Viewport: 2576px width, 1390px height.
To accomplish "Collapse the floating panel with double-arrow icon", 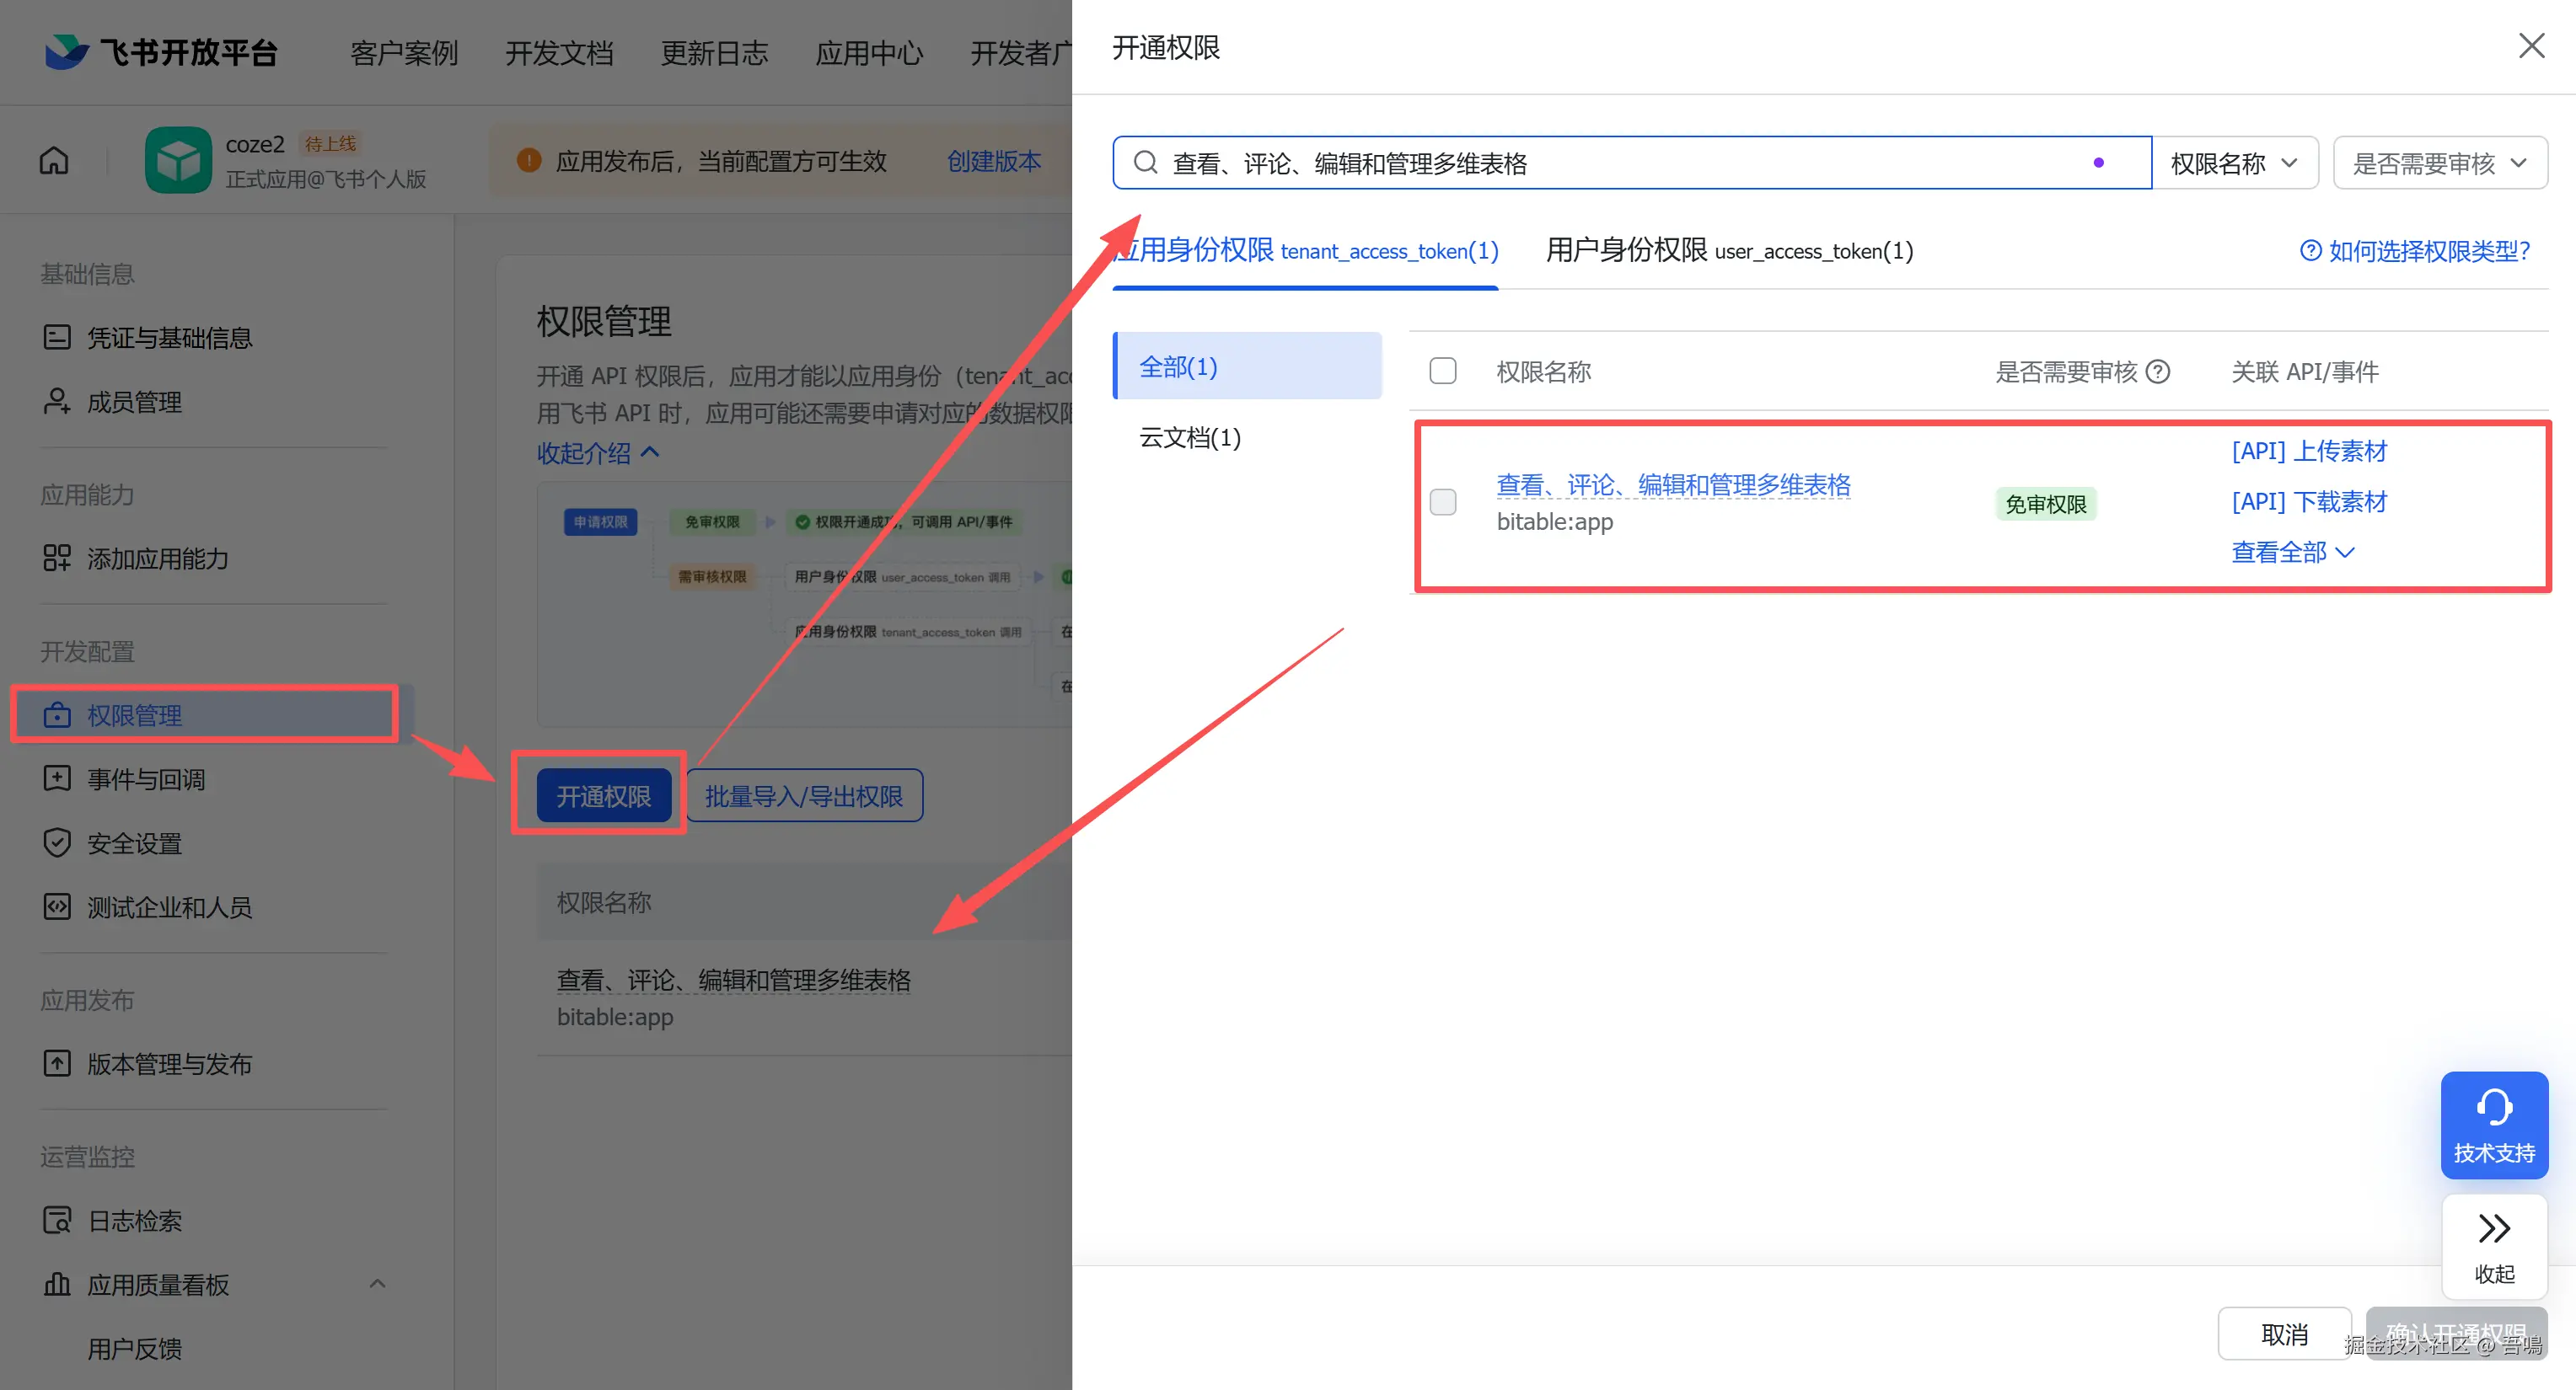I will pyautogui.click(x=2493, y=1228).
